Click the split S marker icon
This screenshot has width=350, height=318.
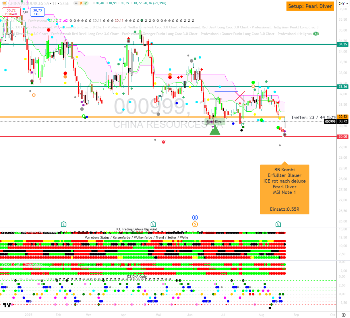pos(195,224)
